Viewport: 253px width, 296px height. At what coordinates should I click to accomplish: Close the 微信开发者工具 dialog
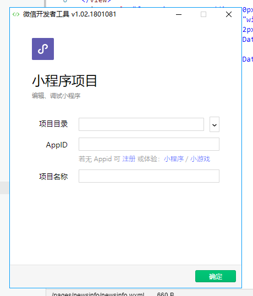pos(229,14)
